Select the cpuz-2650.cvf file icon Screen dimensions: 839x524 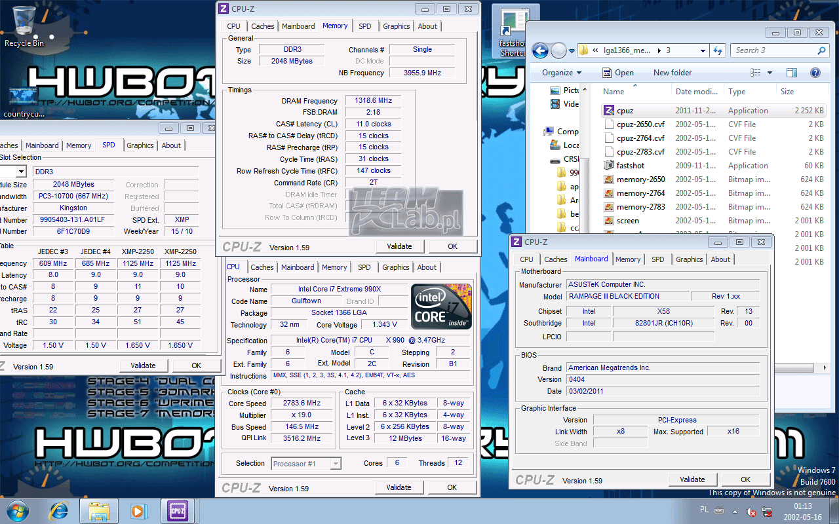608,124
